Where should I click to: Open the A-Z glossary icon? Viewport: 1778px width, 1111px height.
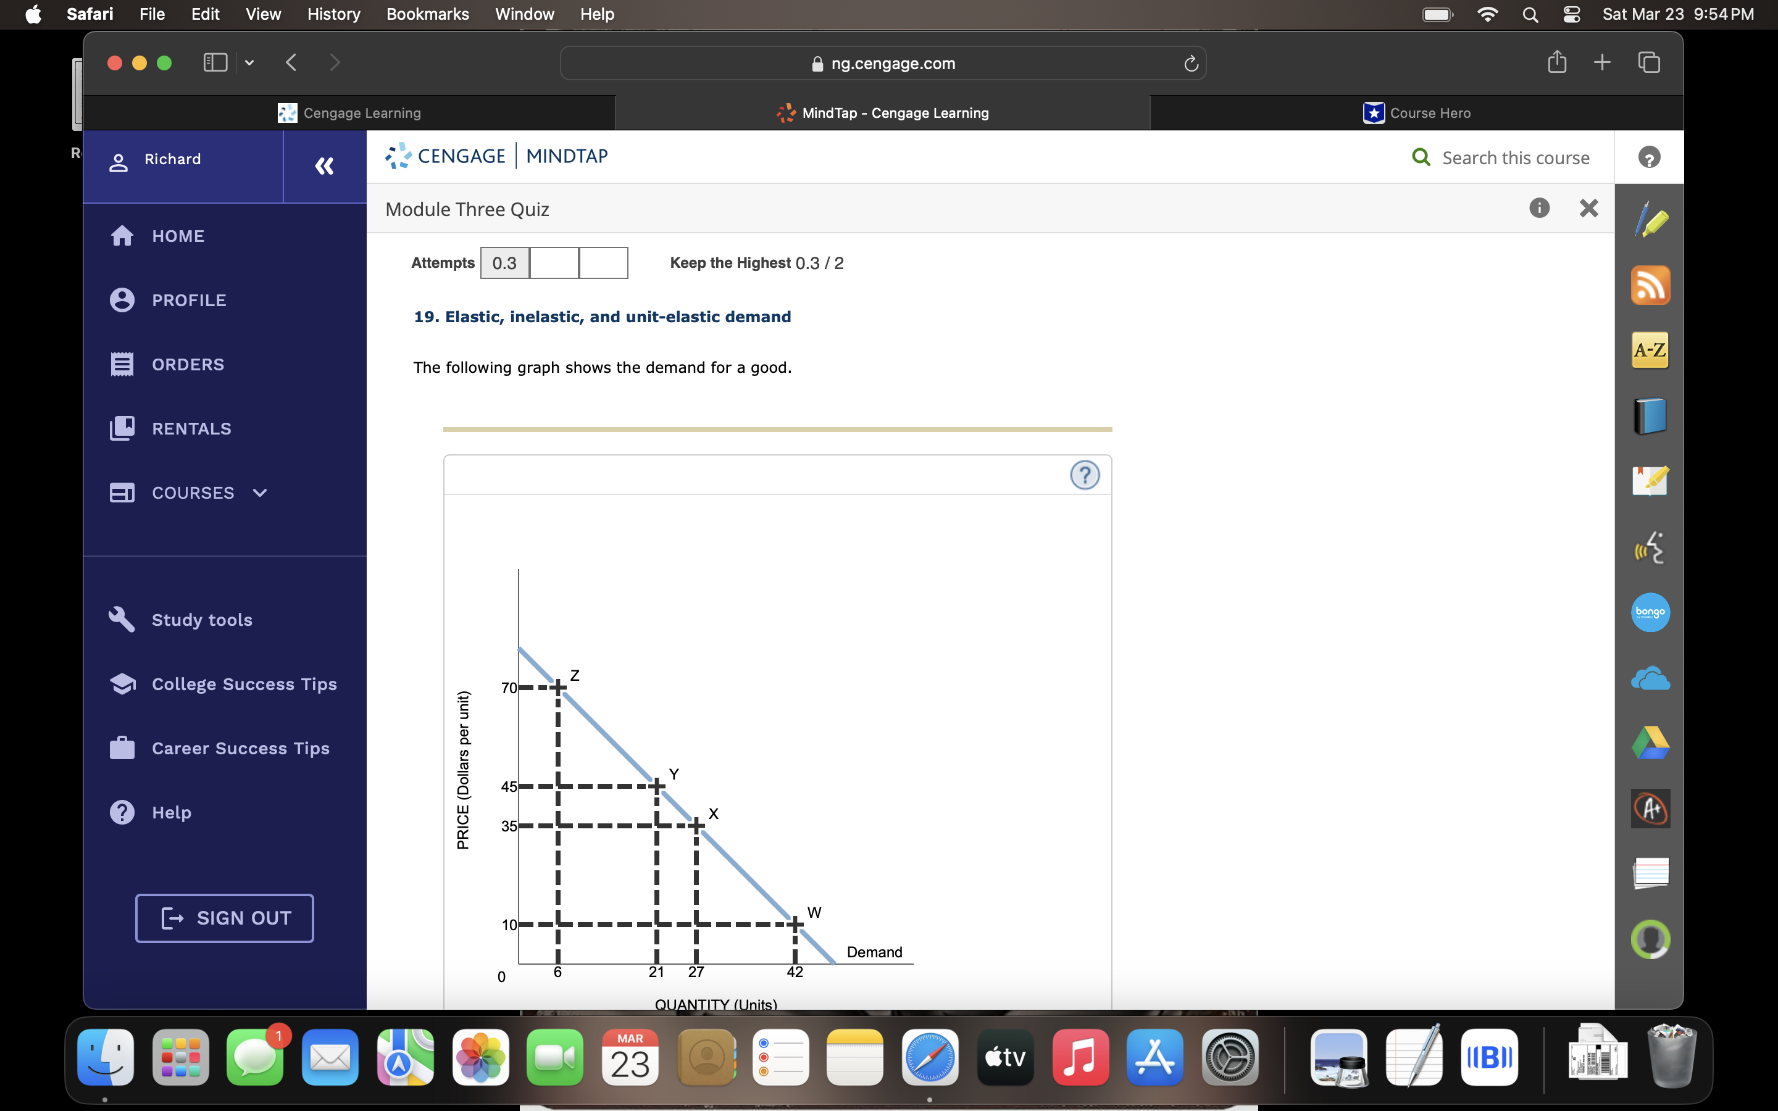tap(1650, 350)
